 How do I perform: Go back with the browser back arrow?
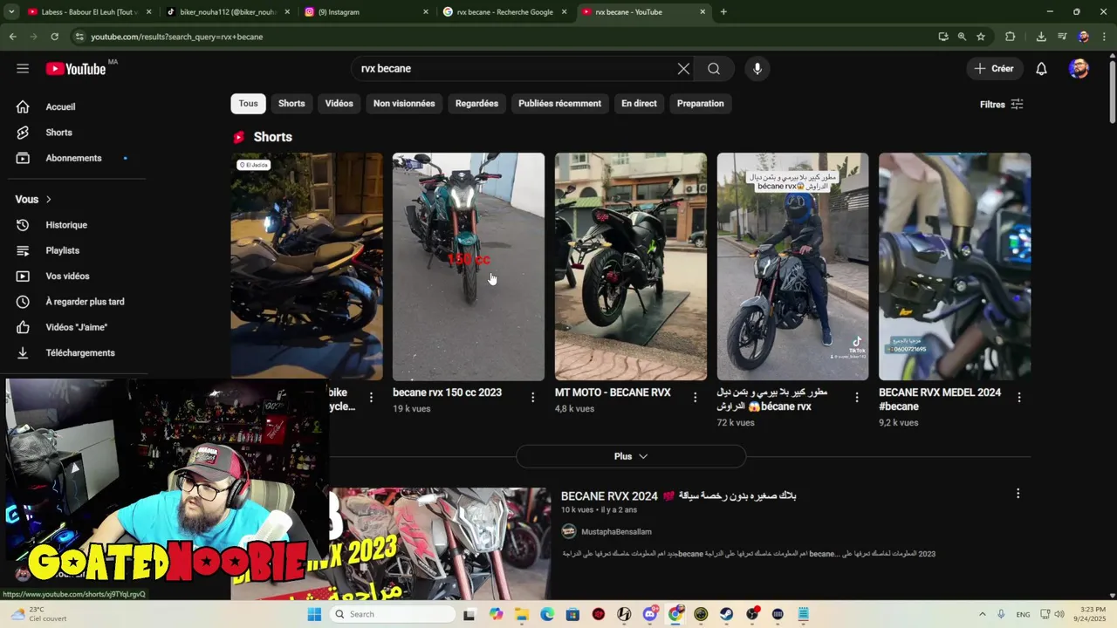pyautogui.click(x=12, y=37)
